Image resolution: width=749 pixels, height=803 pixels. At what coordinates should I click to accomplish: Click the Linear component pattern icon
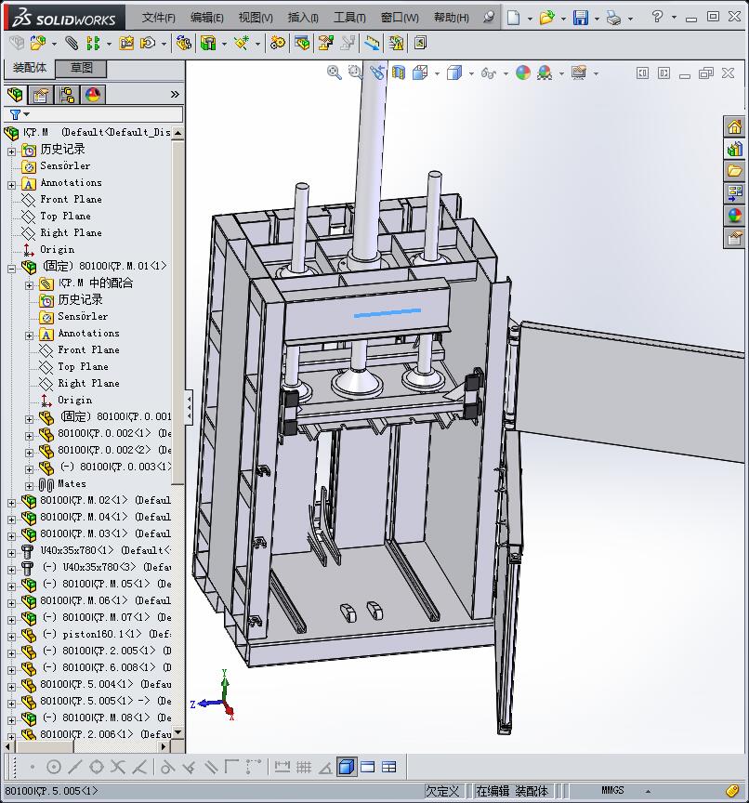pos(93,43)
